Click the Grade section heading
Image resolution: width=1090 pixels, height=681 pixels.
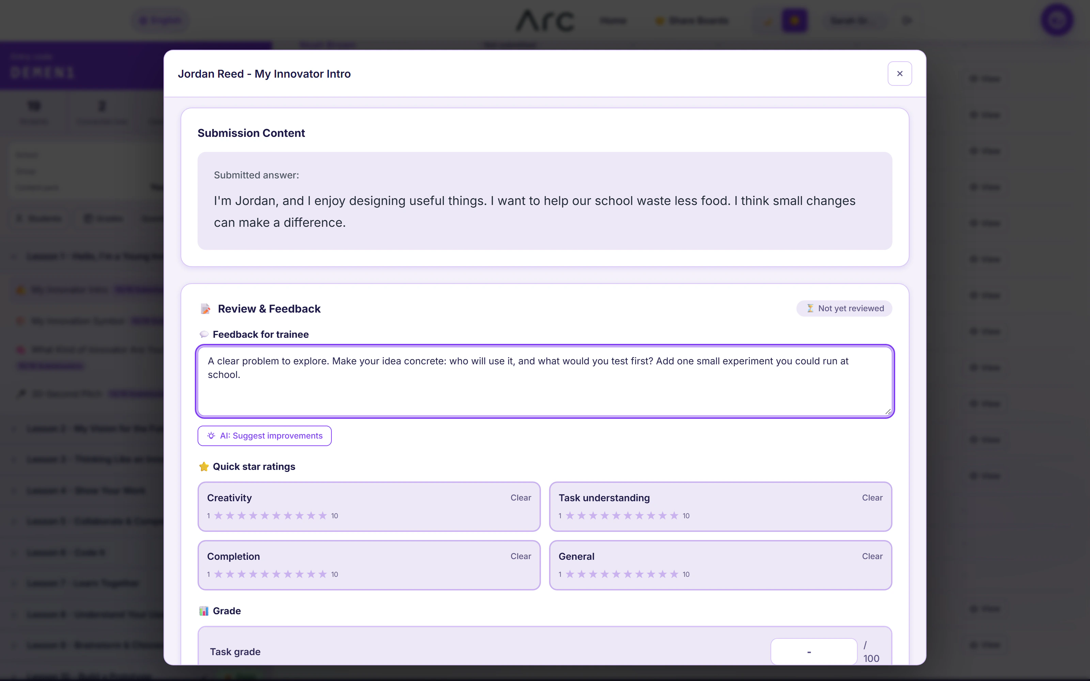pyautogui.click(x=227, y=611)
